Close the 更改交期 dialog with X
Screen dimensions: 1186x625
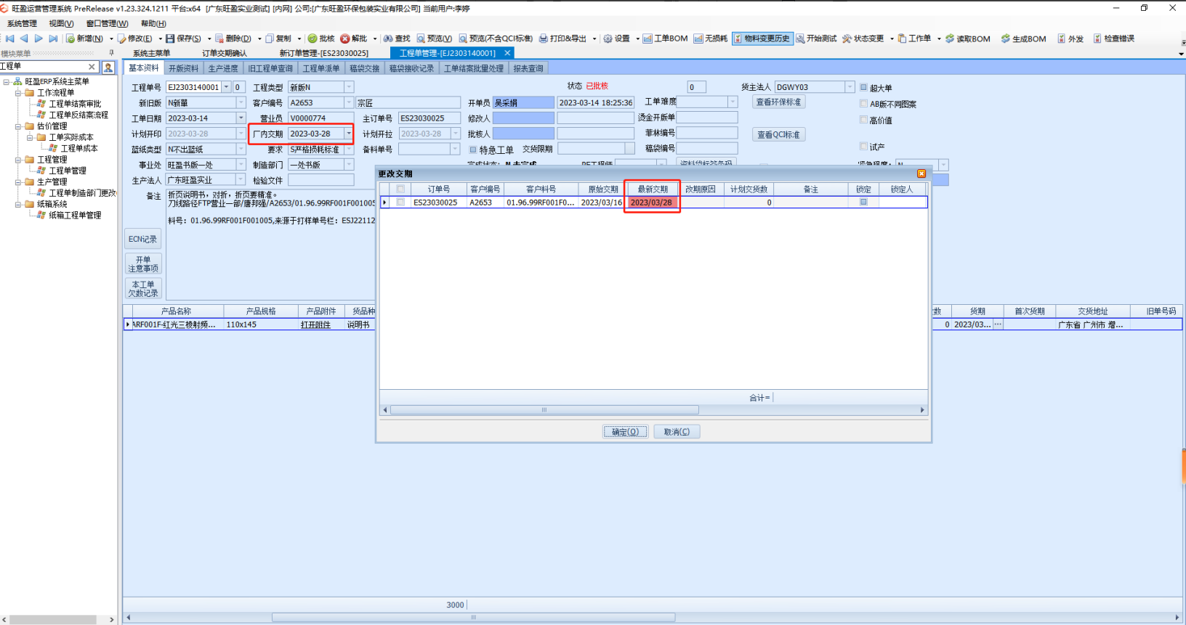(x=921, y=173)
